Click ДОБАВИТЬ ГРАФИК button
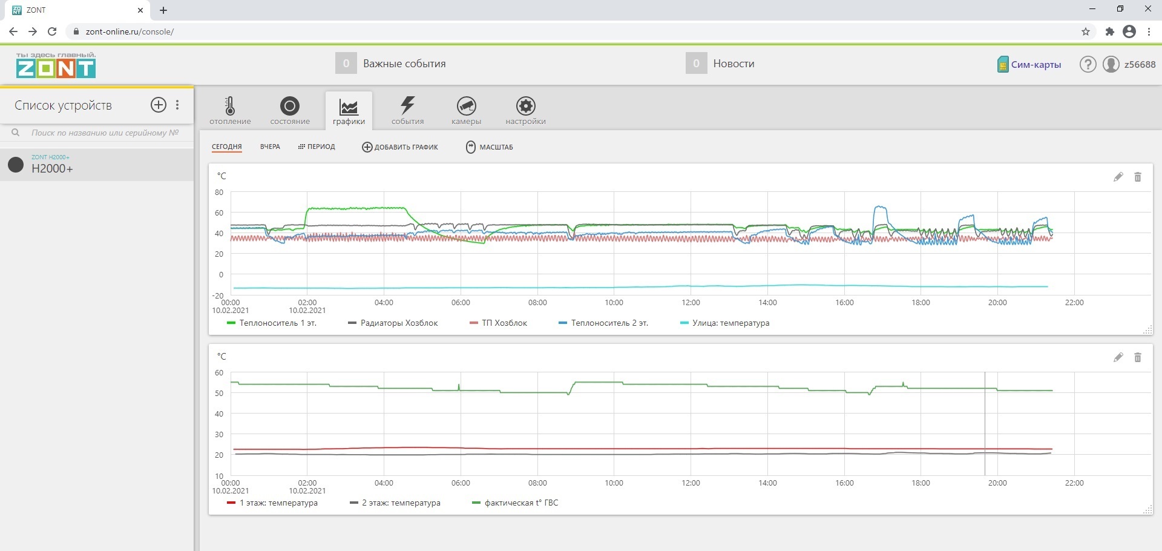 pyautogui.click(x=400, y=147)
